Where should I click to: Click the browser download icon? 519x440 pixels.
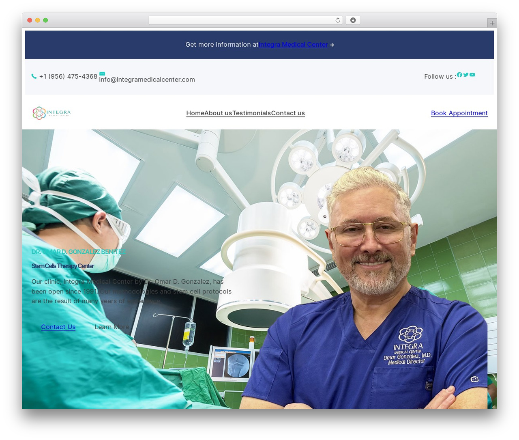[353, 20]
